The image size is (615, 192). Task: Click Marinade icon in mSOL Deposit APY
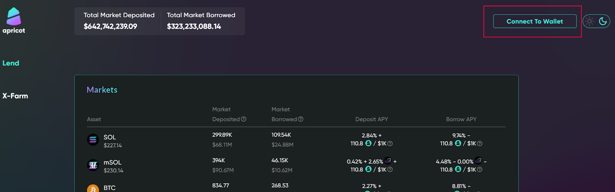point(388,161)
